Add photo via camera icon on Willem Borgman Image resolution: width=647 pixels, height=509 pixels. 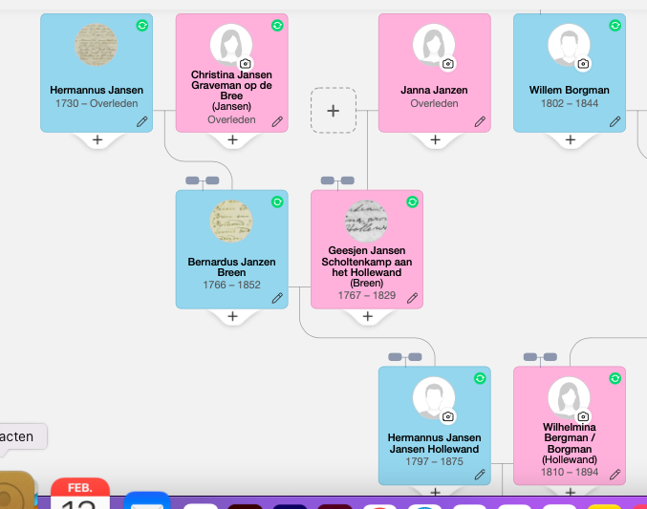(x=584, y=64)
